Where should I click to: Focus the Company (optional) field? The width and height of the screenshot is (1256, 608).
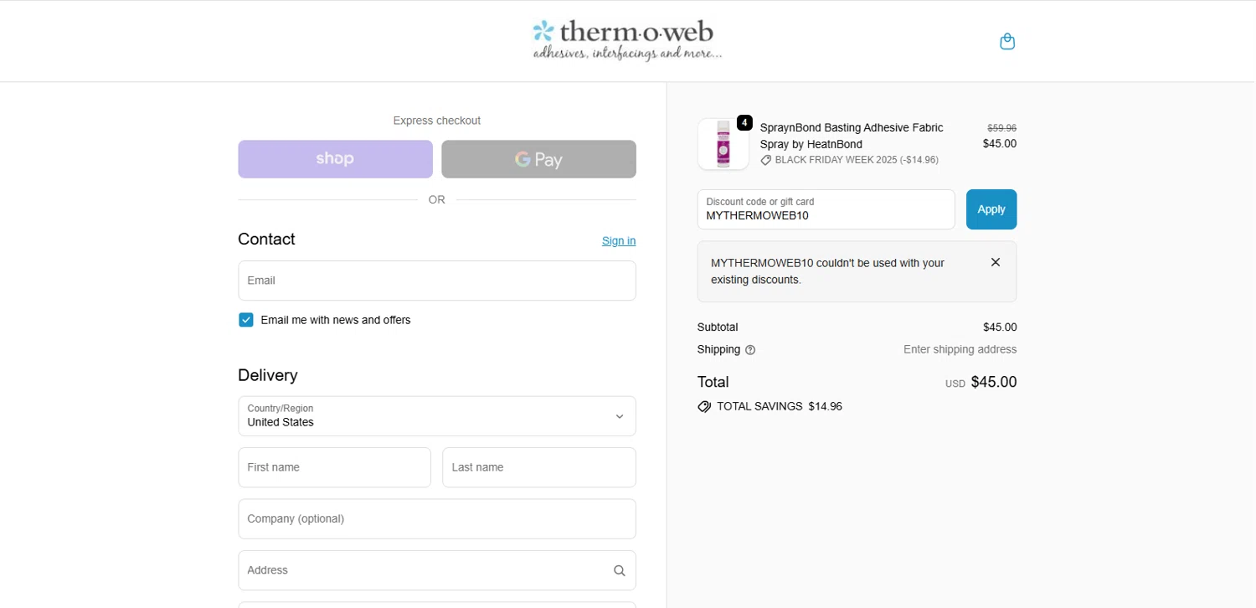(x=437, y=519)
